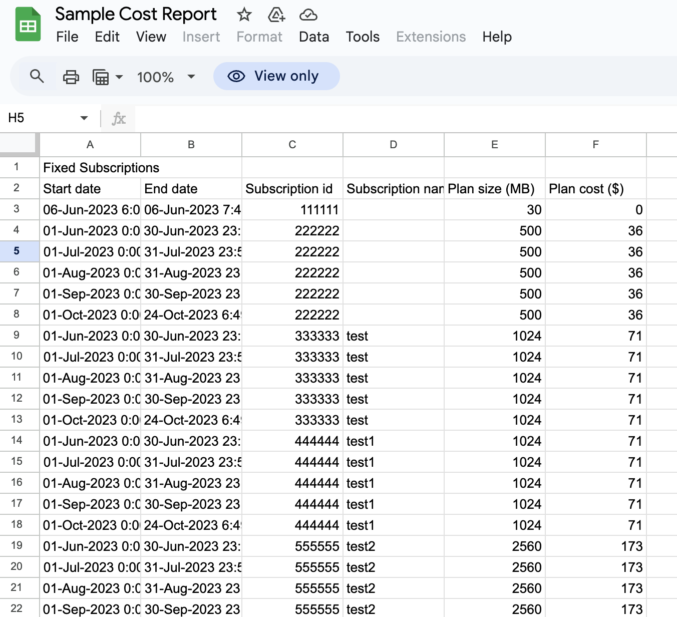Image resolution: width=677 pixels, height=617 pixels.
Task: Open the Extensions menu
Action: (431, 37)
